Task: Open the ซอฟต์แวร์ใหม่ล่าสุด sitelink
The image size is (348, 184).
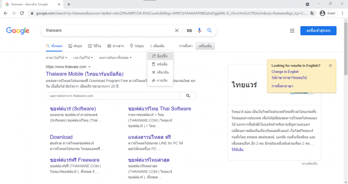Action: [x=149, y=160]
